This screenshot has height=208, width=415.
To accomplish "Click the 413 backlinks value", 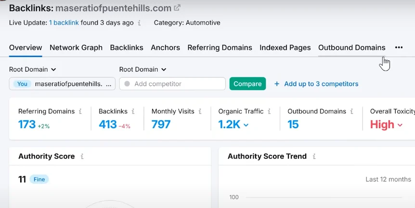I will tap(108, 124).
